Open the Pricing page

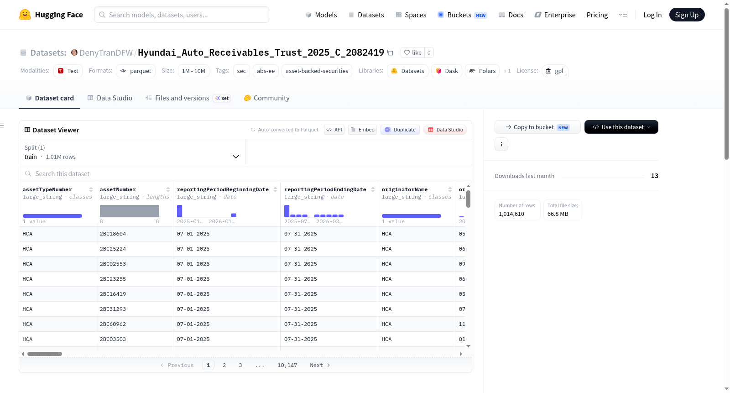(x=597, y=15)
